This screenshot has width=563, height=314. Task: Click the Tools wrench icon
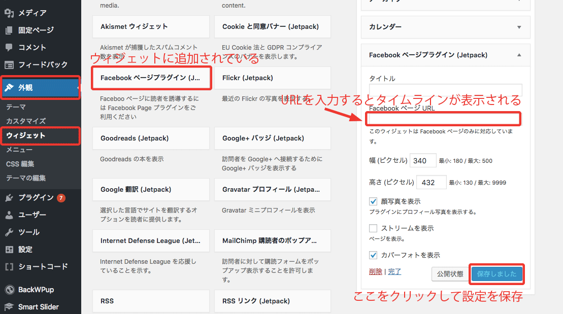(x=9, y=232)
